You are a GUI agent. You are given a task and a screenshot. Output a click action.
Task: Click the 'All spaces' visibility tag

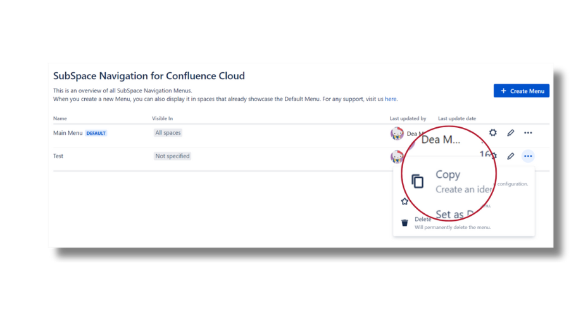coord(168,133)
